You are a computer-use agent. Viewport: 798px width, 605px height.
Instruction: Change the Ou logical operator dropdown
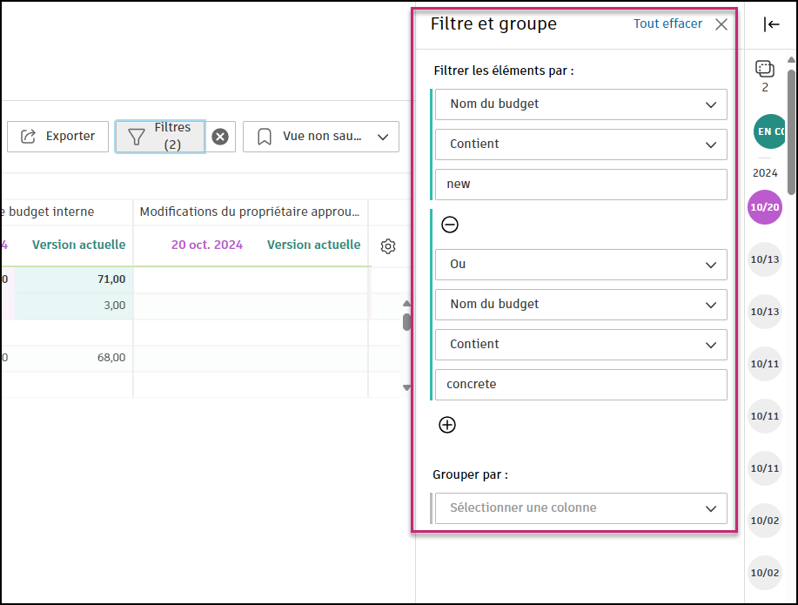(580, 264)
